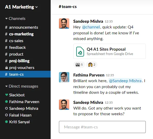Click the lock icon beside proj-vouchers
Screen dimensions: 153x139
pyautogui.click(x=6, y=68)
